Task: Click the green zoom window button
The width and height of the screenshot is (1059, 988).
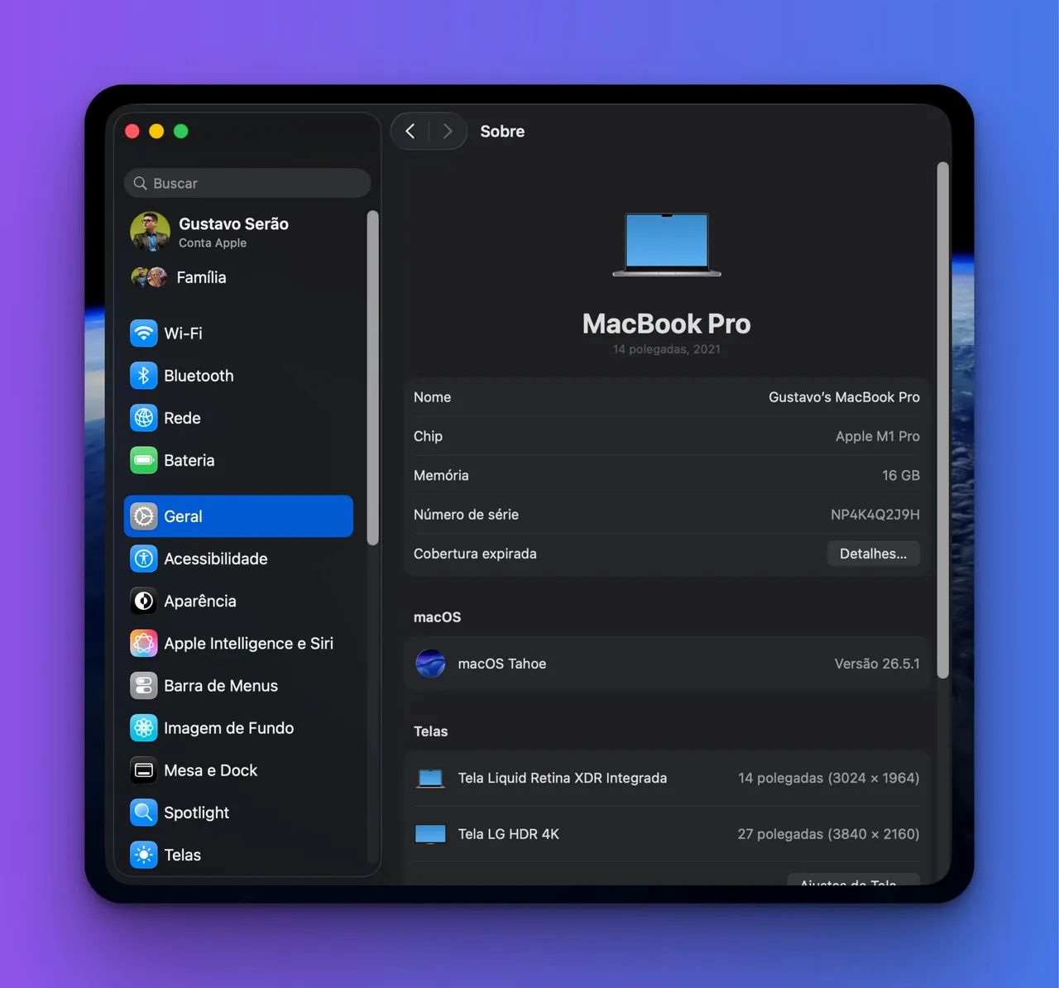Action: [181, 131]
